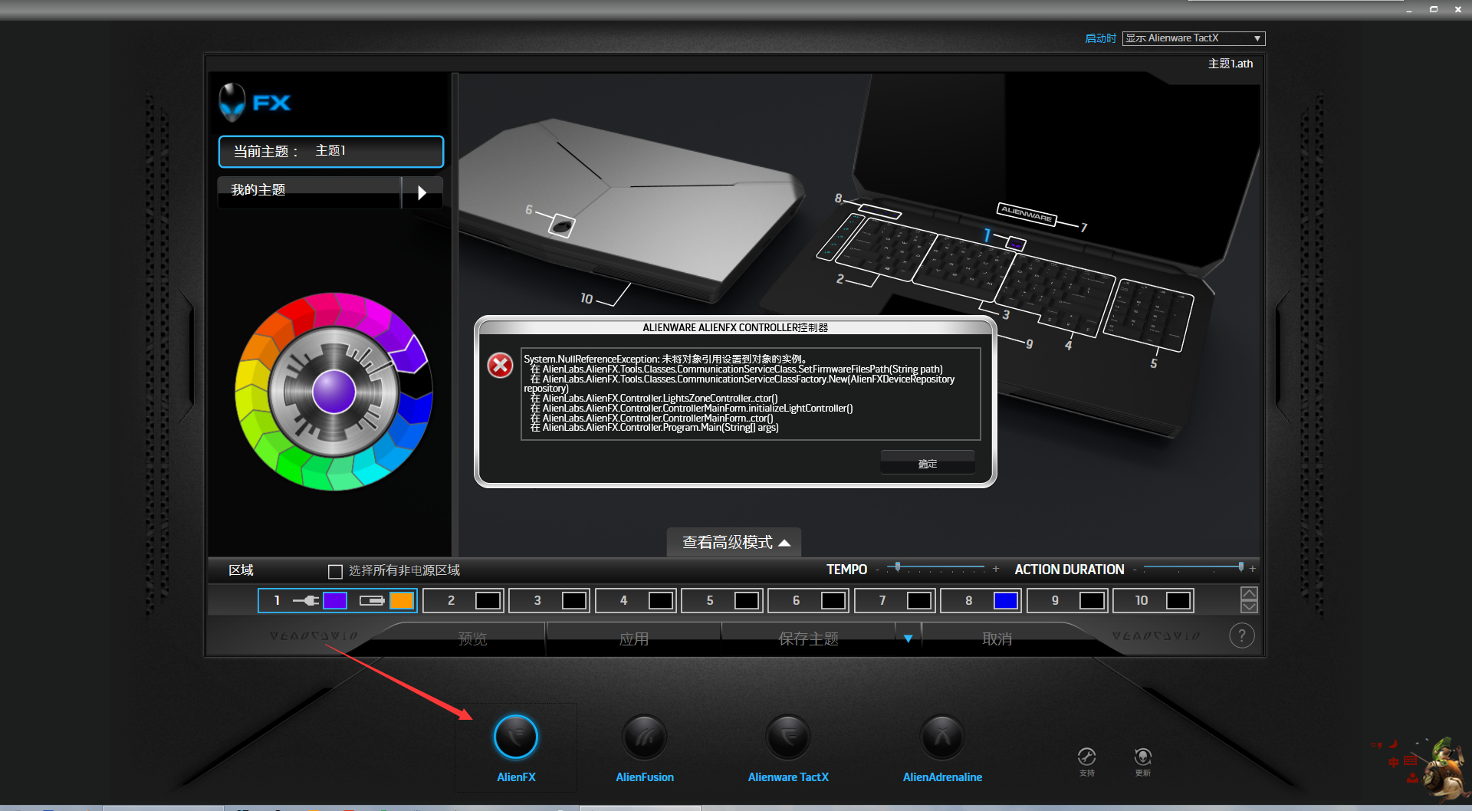This screenshot has height=811, width=1472.
Task: Click the update (更新) icon
Action: click(1143, 757)
